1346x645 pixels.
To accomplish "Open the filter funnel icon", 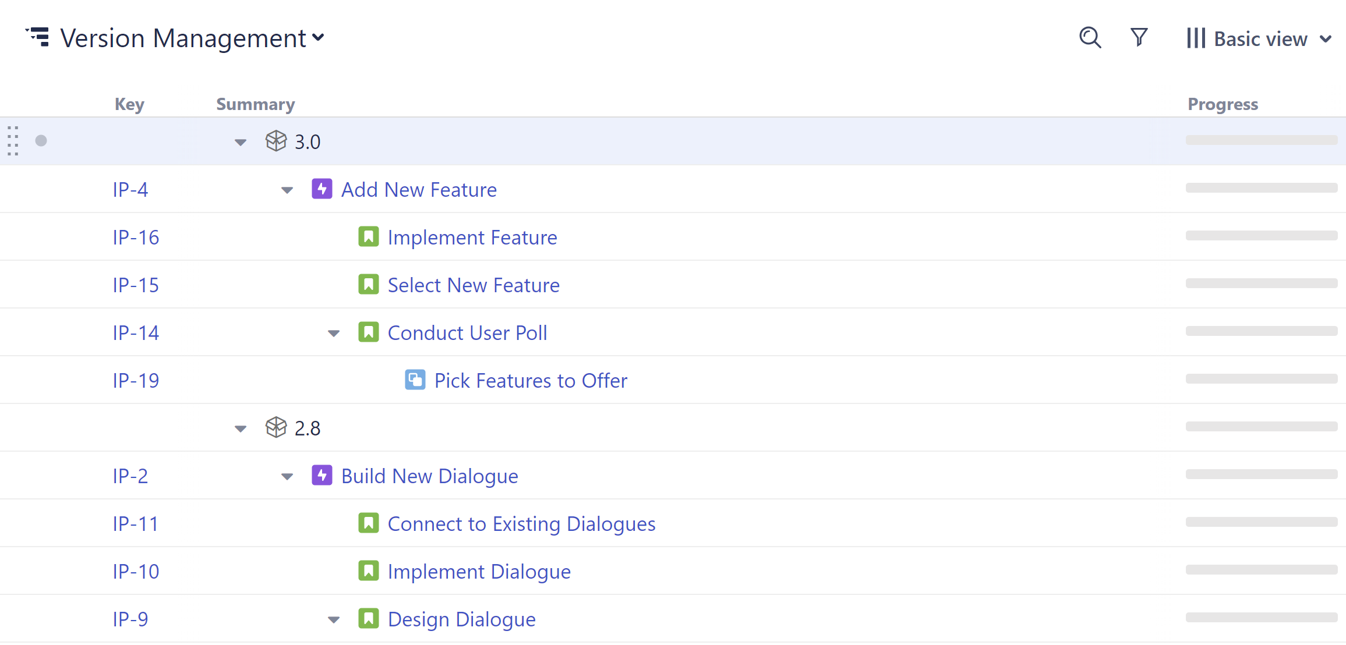I will (x=1139, y=38).
